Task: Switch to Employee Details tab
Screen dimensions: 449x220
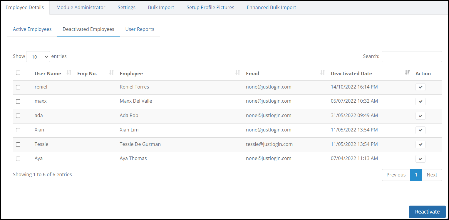Action: 25,7
